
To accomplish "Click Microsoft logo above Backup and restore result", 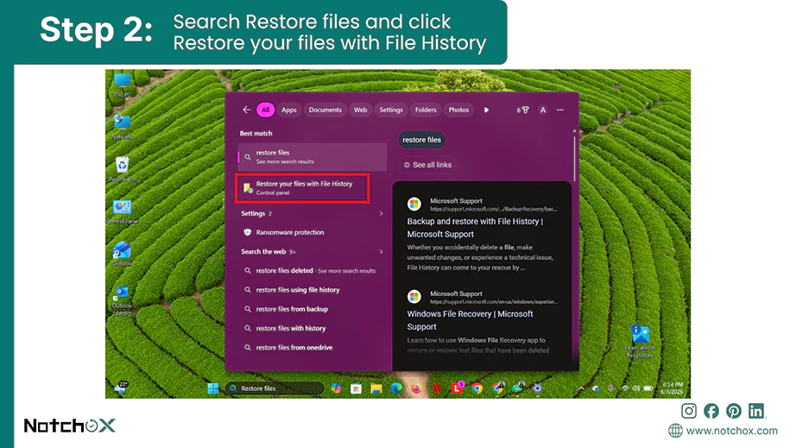I will (x=414, y=204).
